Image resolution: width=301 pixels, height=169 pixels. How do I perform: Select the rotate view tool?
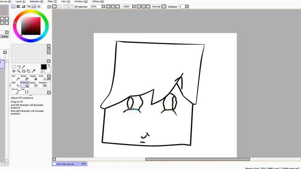(x=24, y=71)
